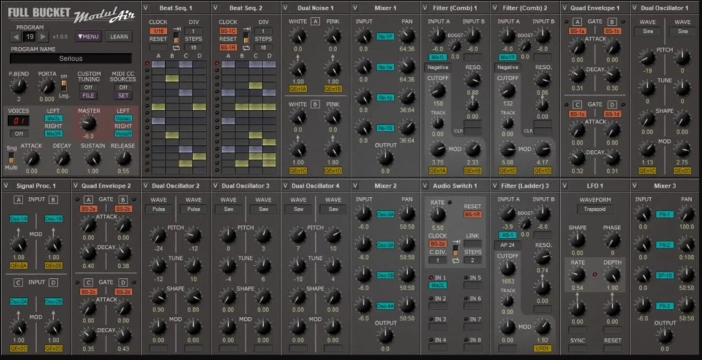The height and width of the screenshot is (360, 702).
Task: Click the program name field showing Serious
Action: (x=71, y=59)
